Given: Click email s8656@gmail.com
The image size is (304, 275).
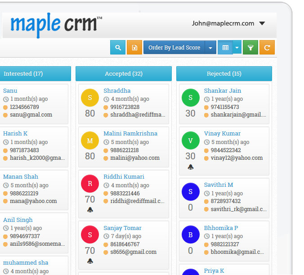Looking at the screenshot, I should coord(134,252).
